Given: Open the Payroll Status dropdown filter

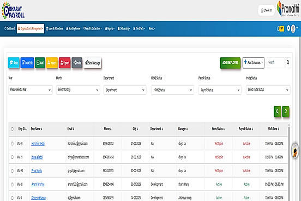Looking at the screenshot, I should point(220,90).
